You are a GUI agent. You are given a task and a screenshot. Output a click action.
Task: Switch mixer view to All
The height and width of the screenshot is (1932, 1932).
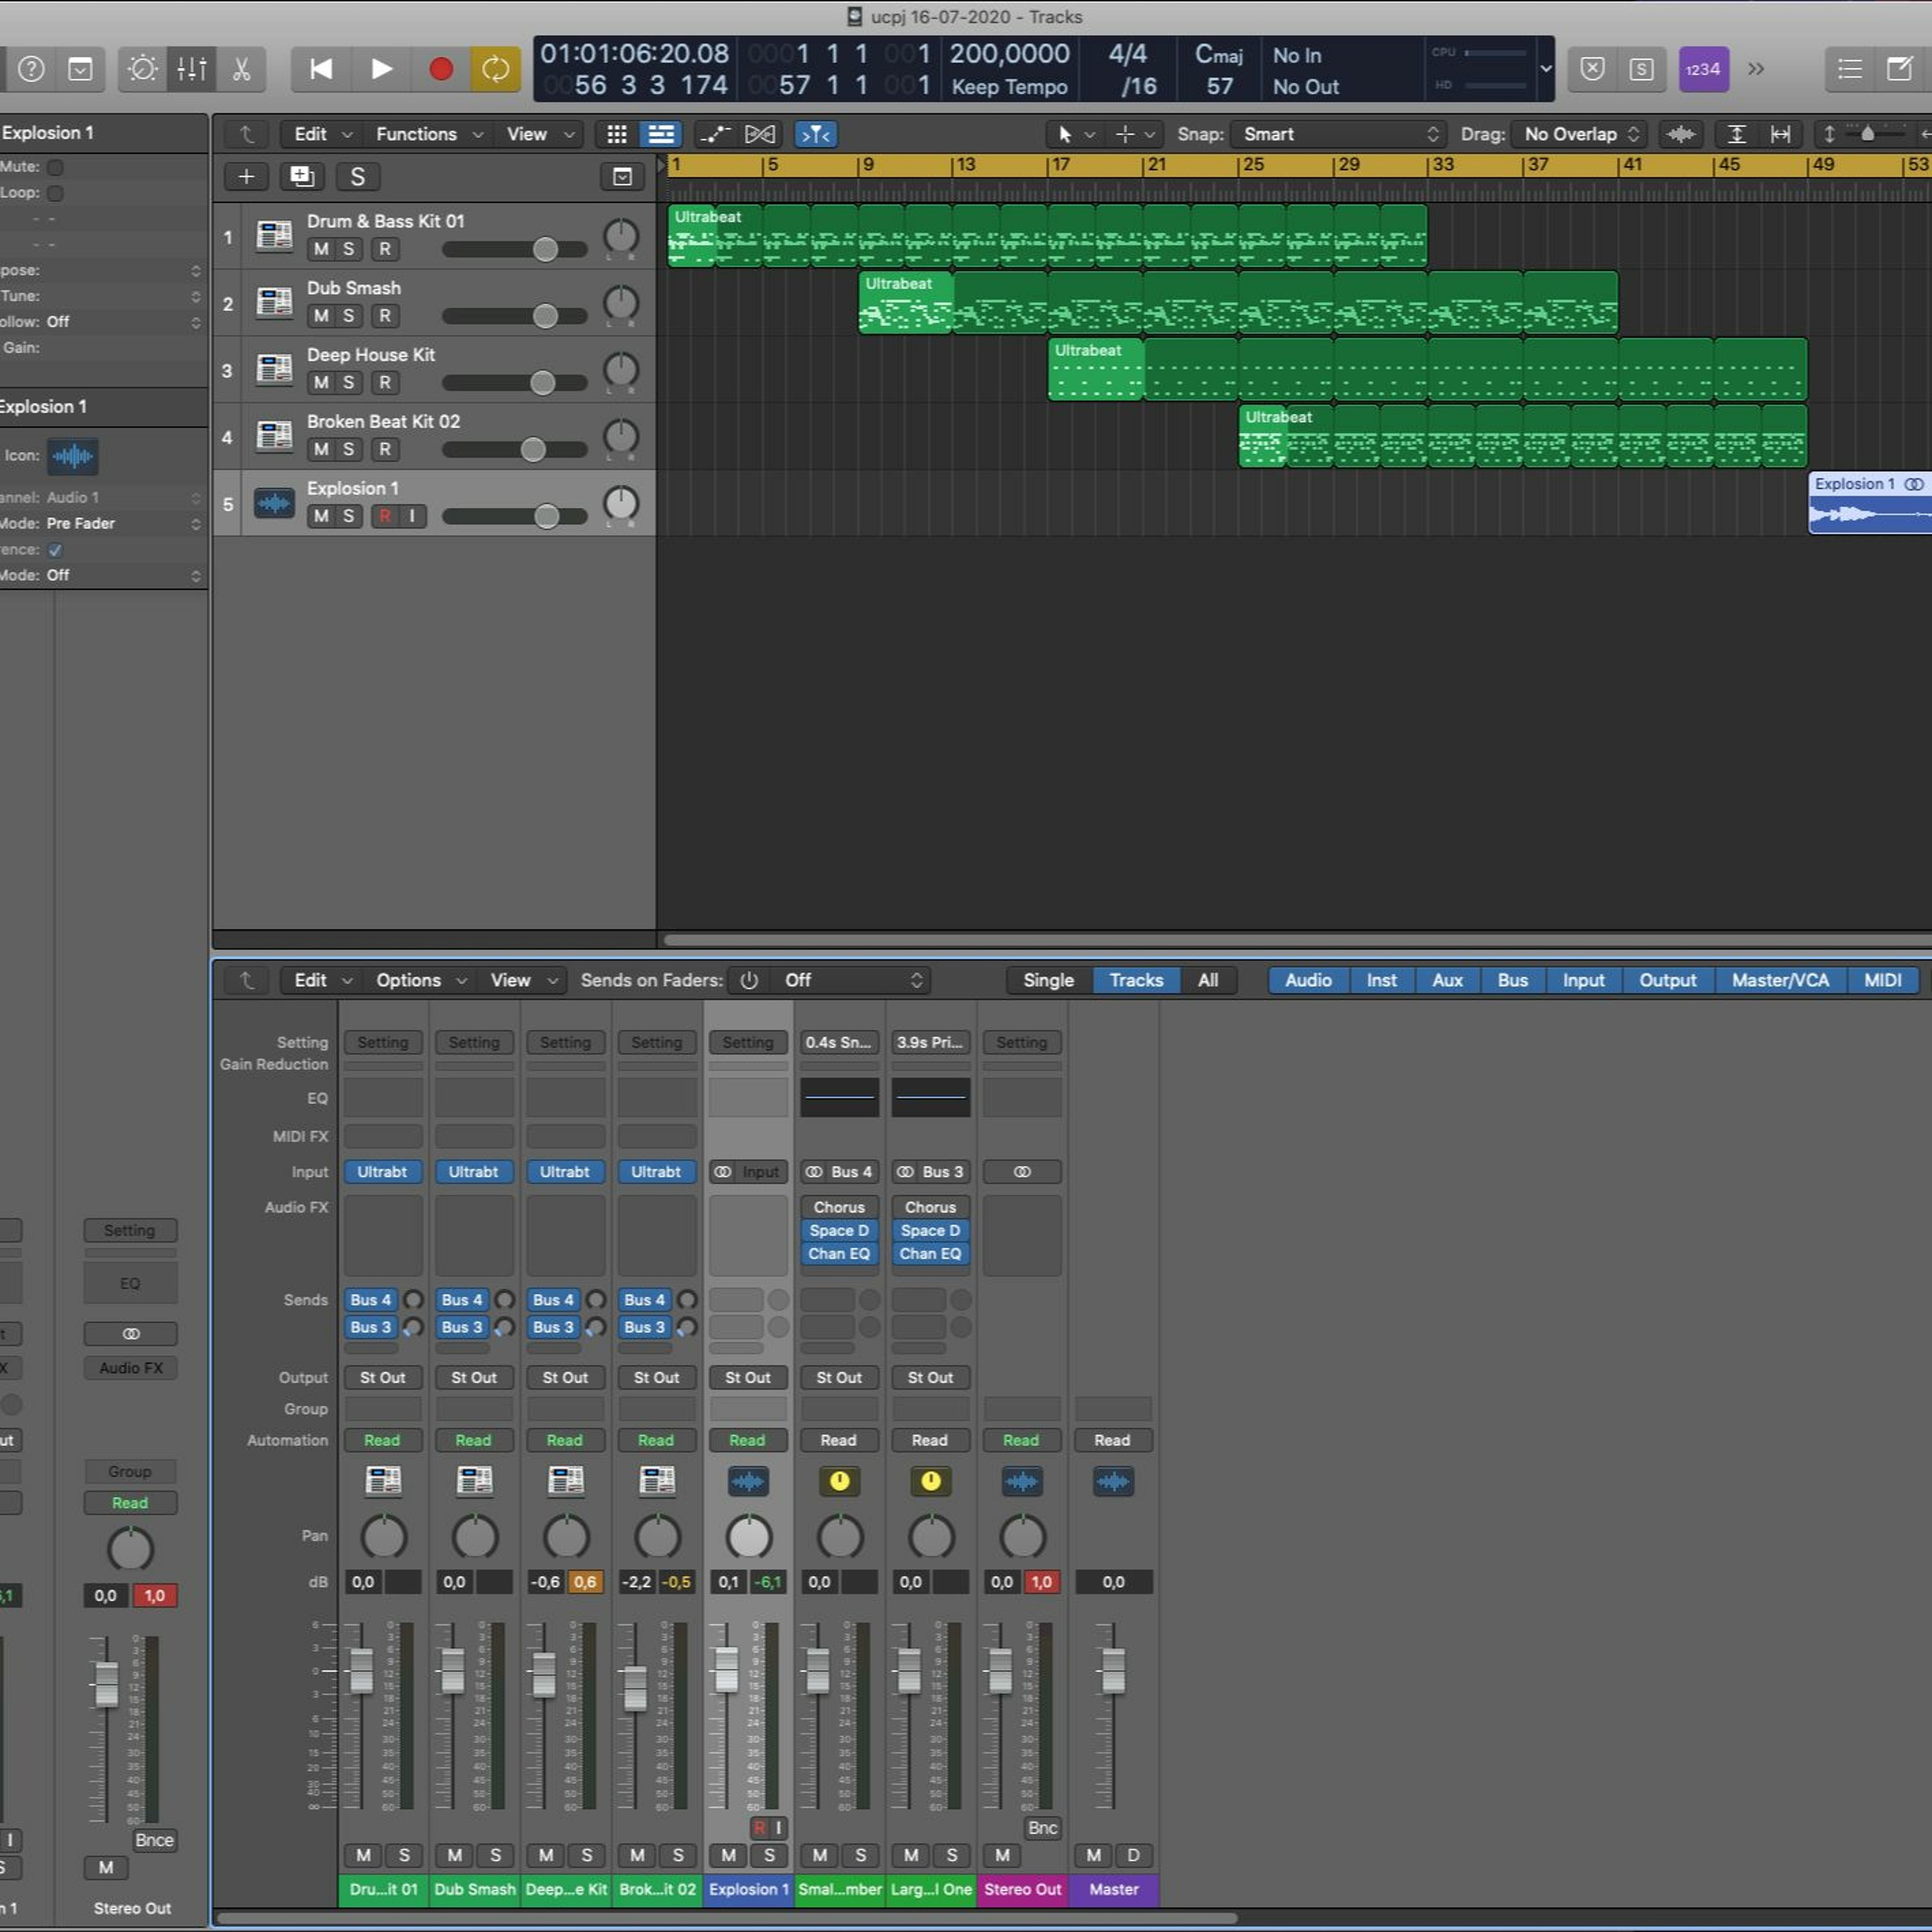1207,980
